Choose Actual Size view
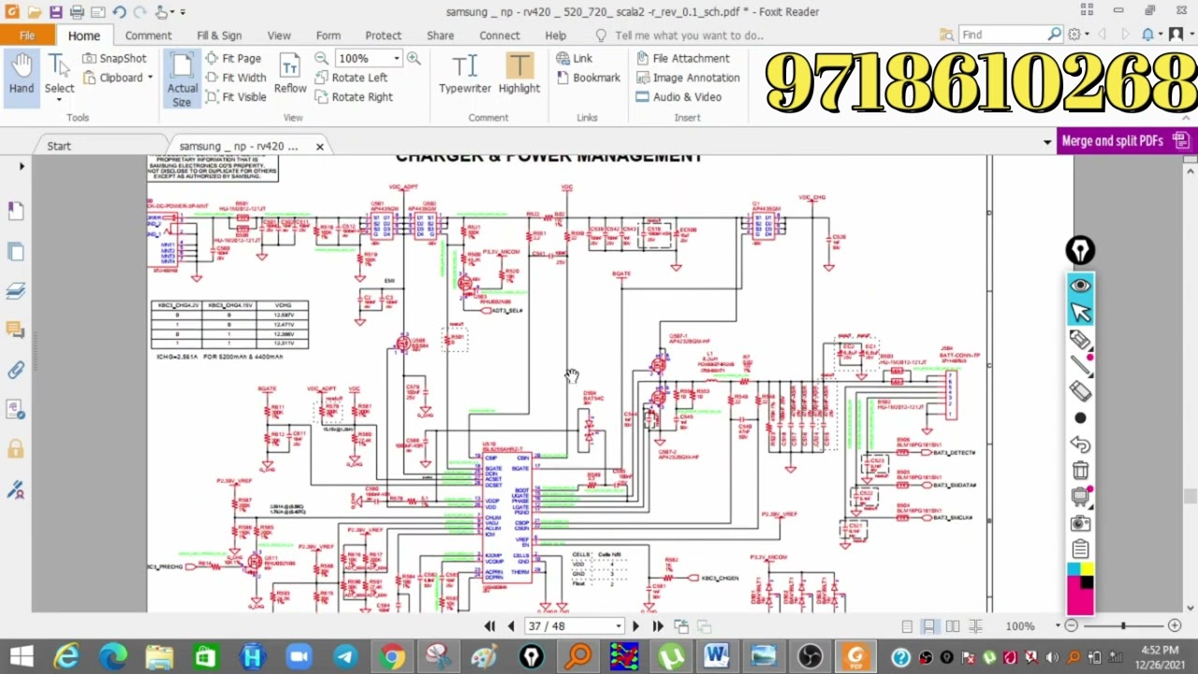 183,79
